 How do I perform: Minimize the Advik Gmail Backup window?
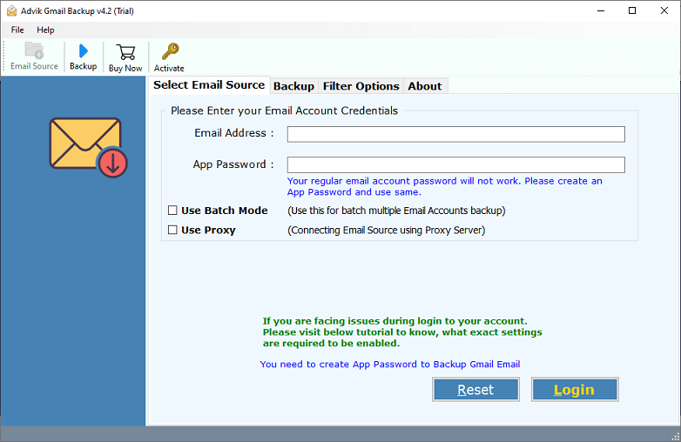click(x=601, y=10)
